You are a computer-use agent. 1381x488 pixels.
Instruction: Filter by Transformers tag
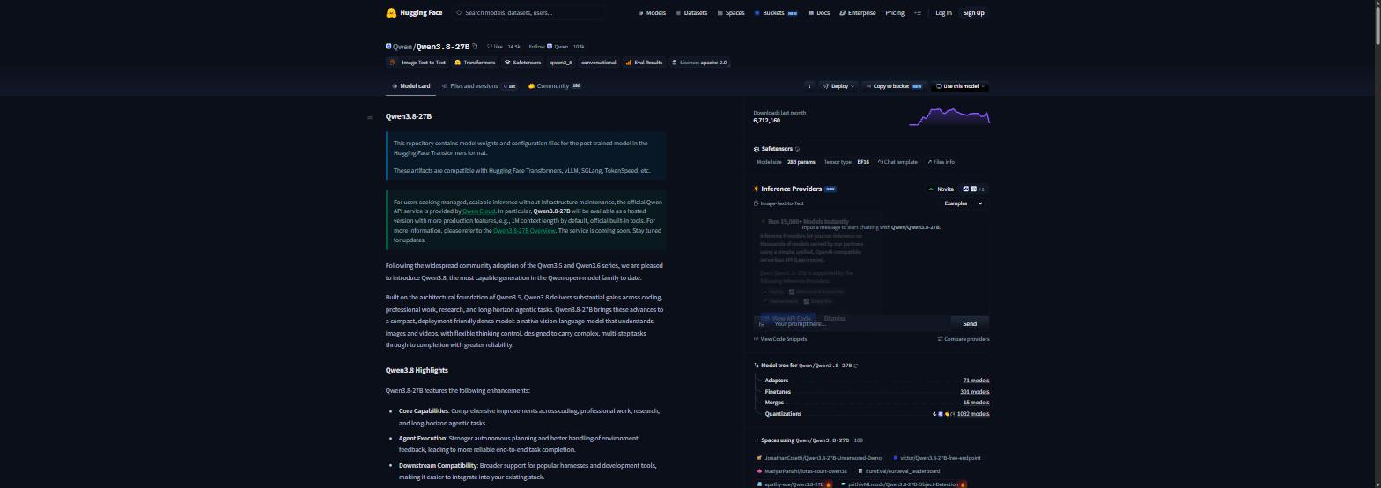[475, 63]
